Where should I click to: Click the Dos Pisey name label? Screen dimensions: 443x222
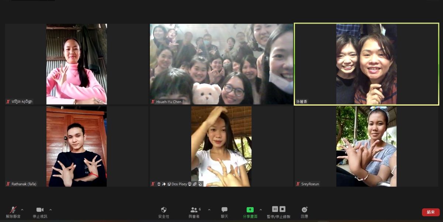[x=179, y=184]
